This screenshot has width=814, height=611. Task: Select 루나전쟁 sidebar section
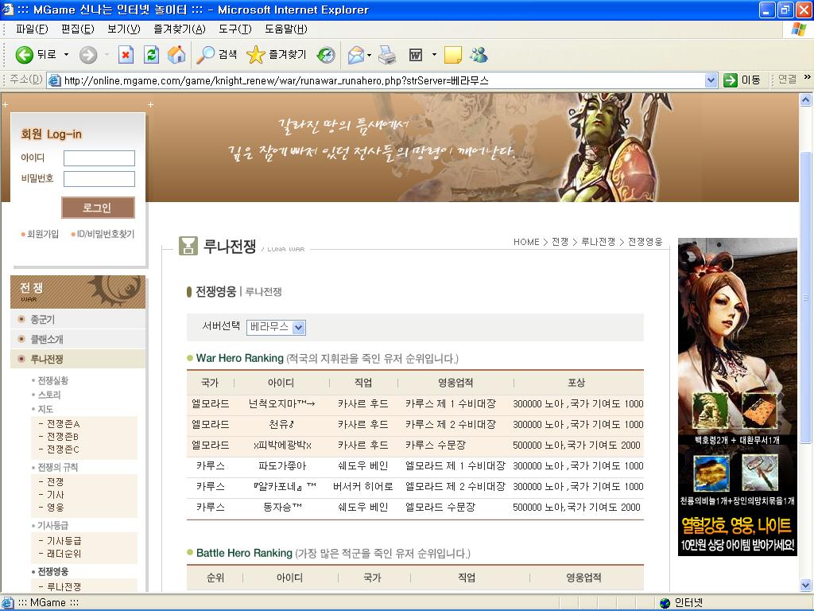click(47, 359)
